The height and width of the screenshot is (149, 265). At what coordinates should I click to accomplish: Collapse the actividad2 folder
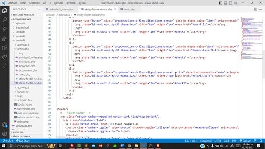coord(23,49)
